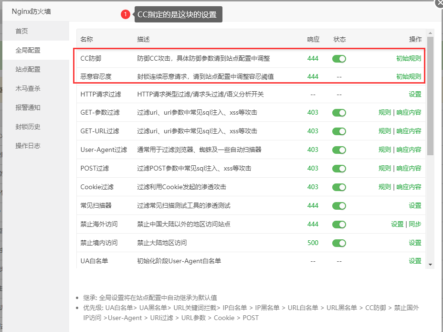The image size is (443, 332).
Task: Click 同步 link for 禁止海外访问
Action: 415,224
